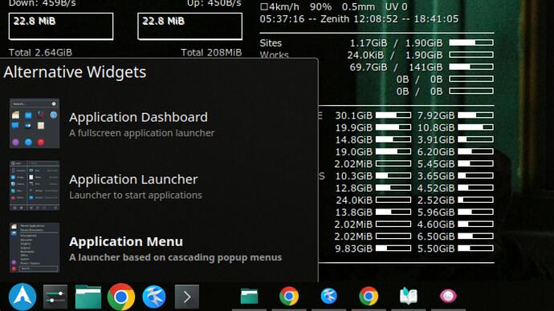Screen dimensions: 554x311
Task: Click the '3.65GiB' value
Action: (436, 176)
